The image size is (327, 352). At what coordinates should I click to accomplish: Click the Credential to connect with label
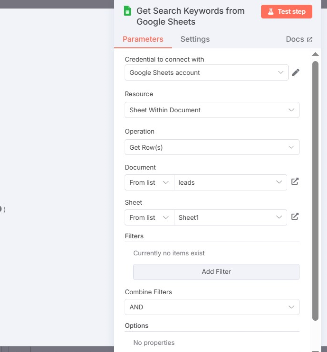tap(164, 60)
